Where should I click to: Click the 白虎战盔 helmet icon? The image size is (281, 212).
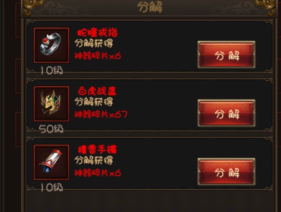pyautogui.click(x=52, y=104)
